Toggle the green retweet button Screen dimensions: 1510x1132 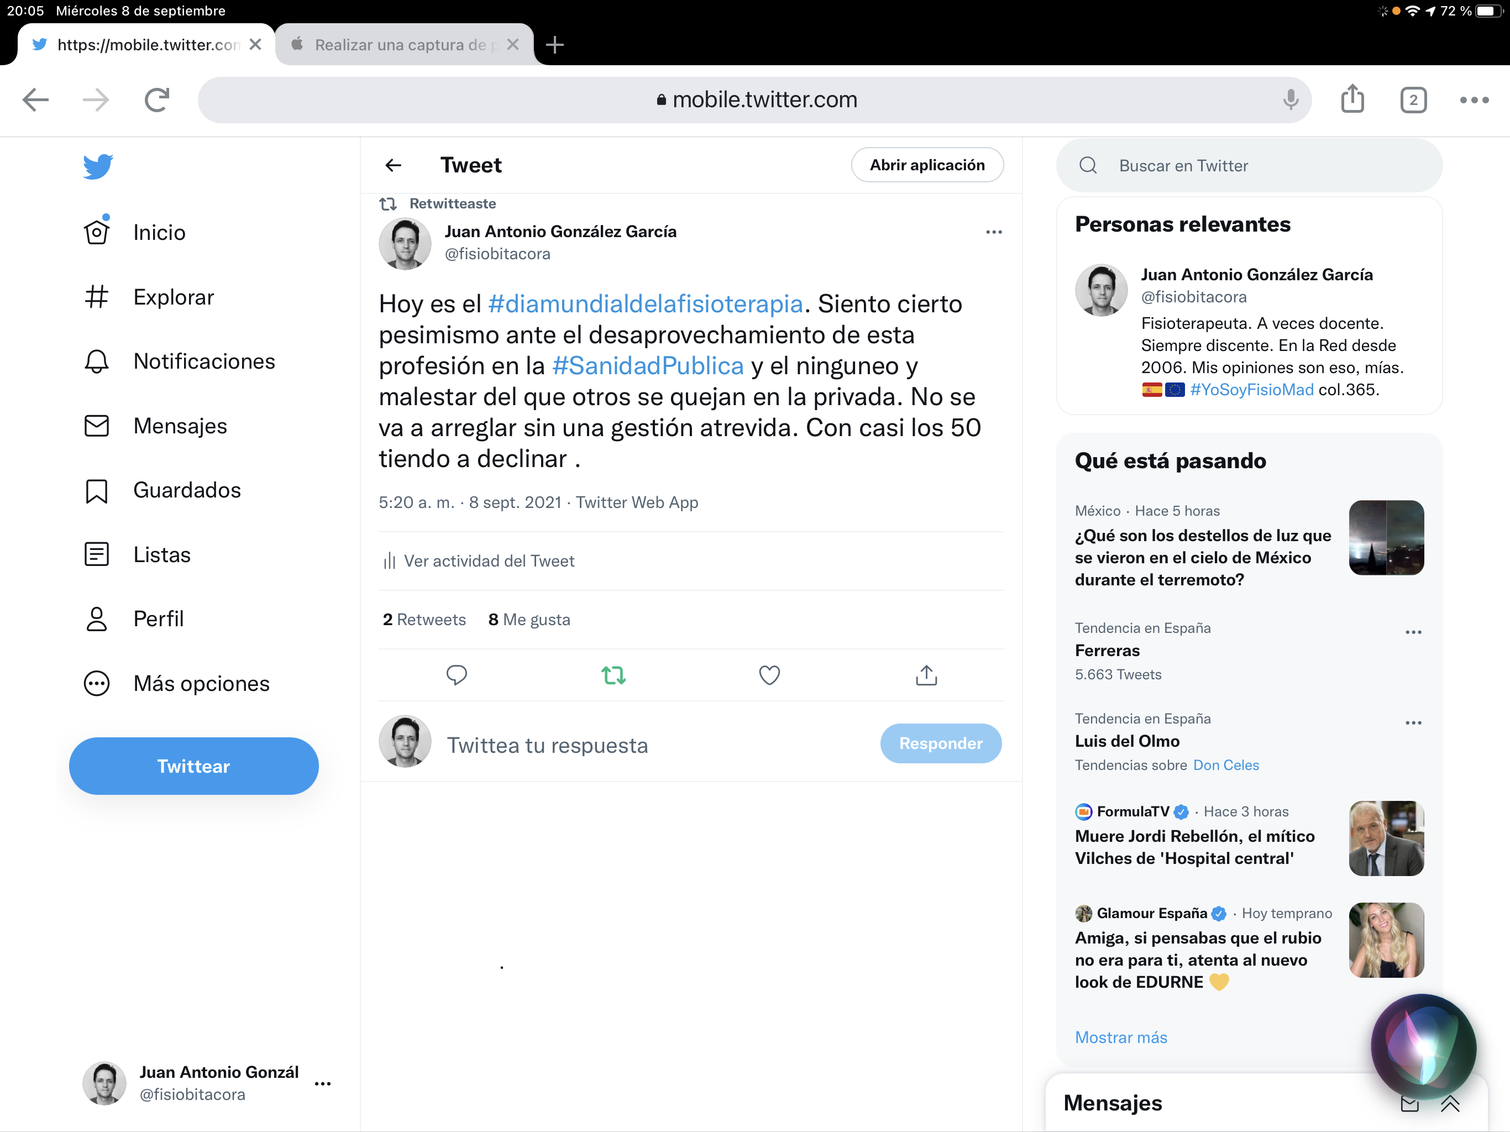point(613,674)
